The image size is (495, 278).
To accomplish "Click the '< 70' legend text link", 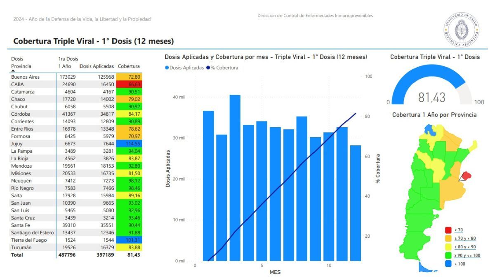I will click(458, 230).
